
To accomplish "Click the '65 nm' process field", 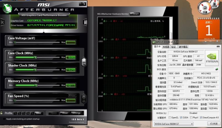I will 175,60.
